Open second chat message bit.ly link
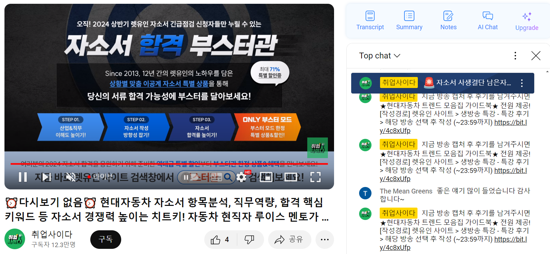Image resolution: width=550 pixels, height=254 pixels. coord(453,175)
